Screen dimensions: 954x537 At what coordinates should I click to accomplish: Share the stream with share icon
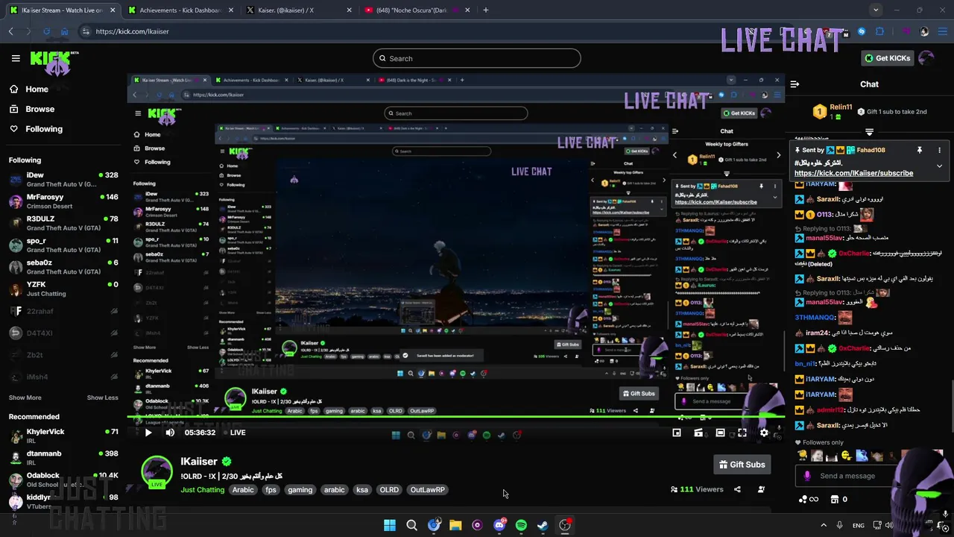(x=737, y=489)
